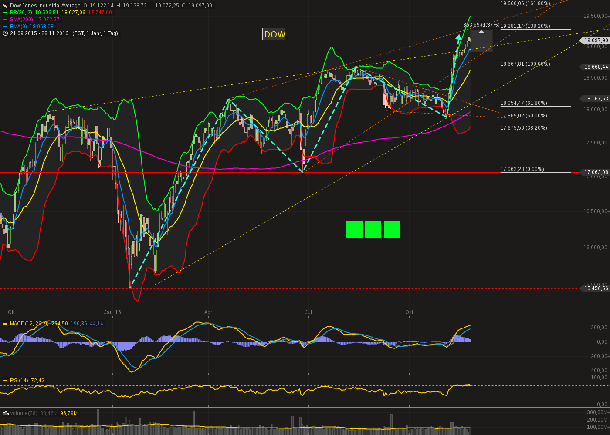Click the volume value 88,46M

point(49,413)
